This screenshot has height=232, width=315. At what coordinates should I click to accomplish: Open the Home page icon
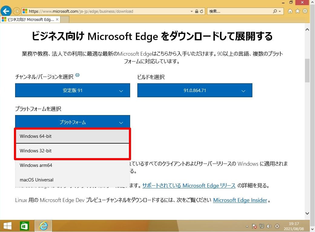290,11
